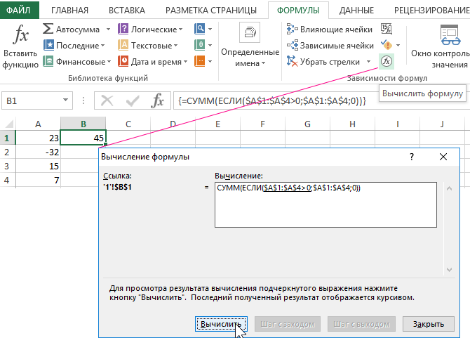Switch to the ВСТАВКА tab

click(x=127, y=11)
